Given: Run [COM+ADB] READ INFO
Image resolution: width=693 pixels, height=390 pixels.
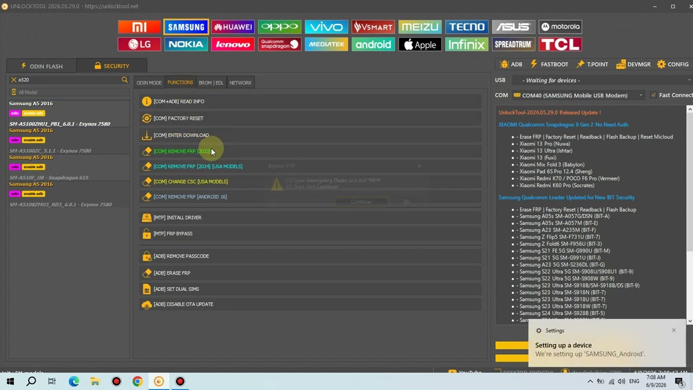Looking at the screenshot, I should (311, 101).
